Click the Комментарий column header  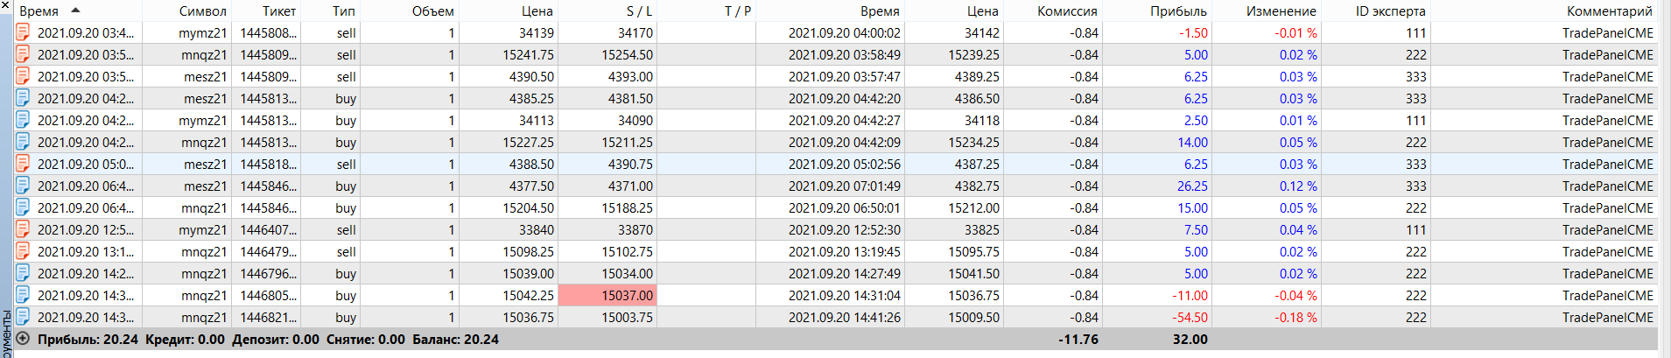pyautogui.click(x=1609, y=11)
